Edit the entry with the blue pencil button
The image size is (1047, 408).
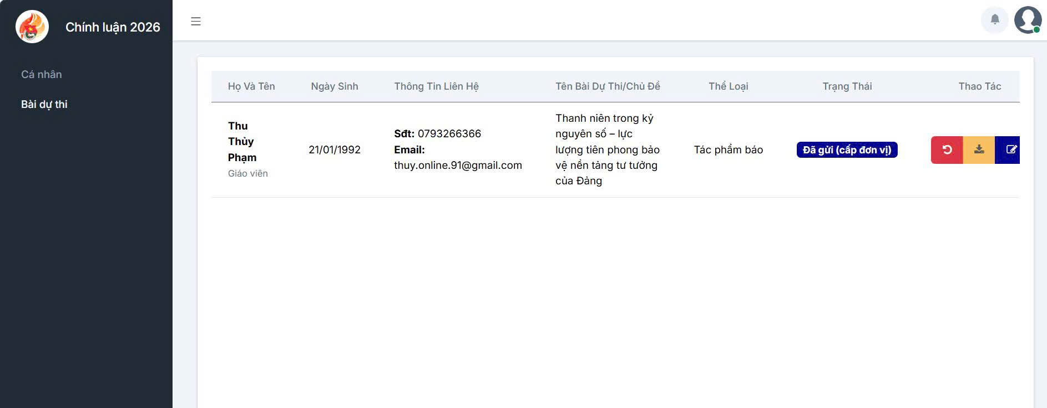(1009, 150)
